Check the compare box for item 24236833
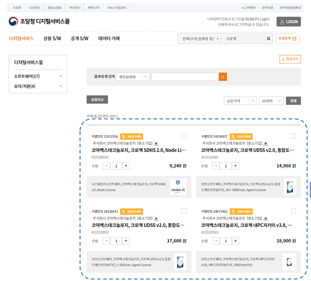311x281 pixels. (x=184, y=211)
